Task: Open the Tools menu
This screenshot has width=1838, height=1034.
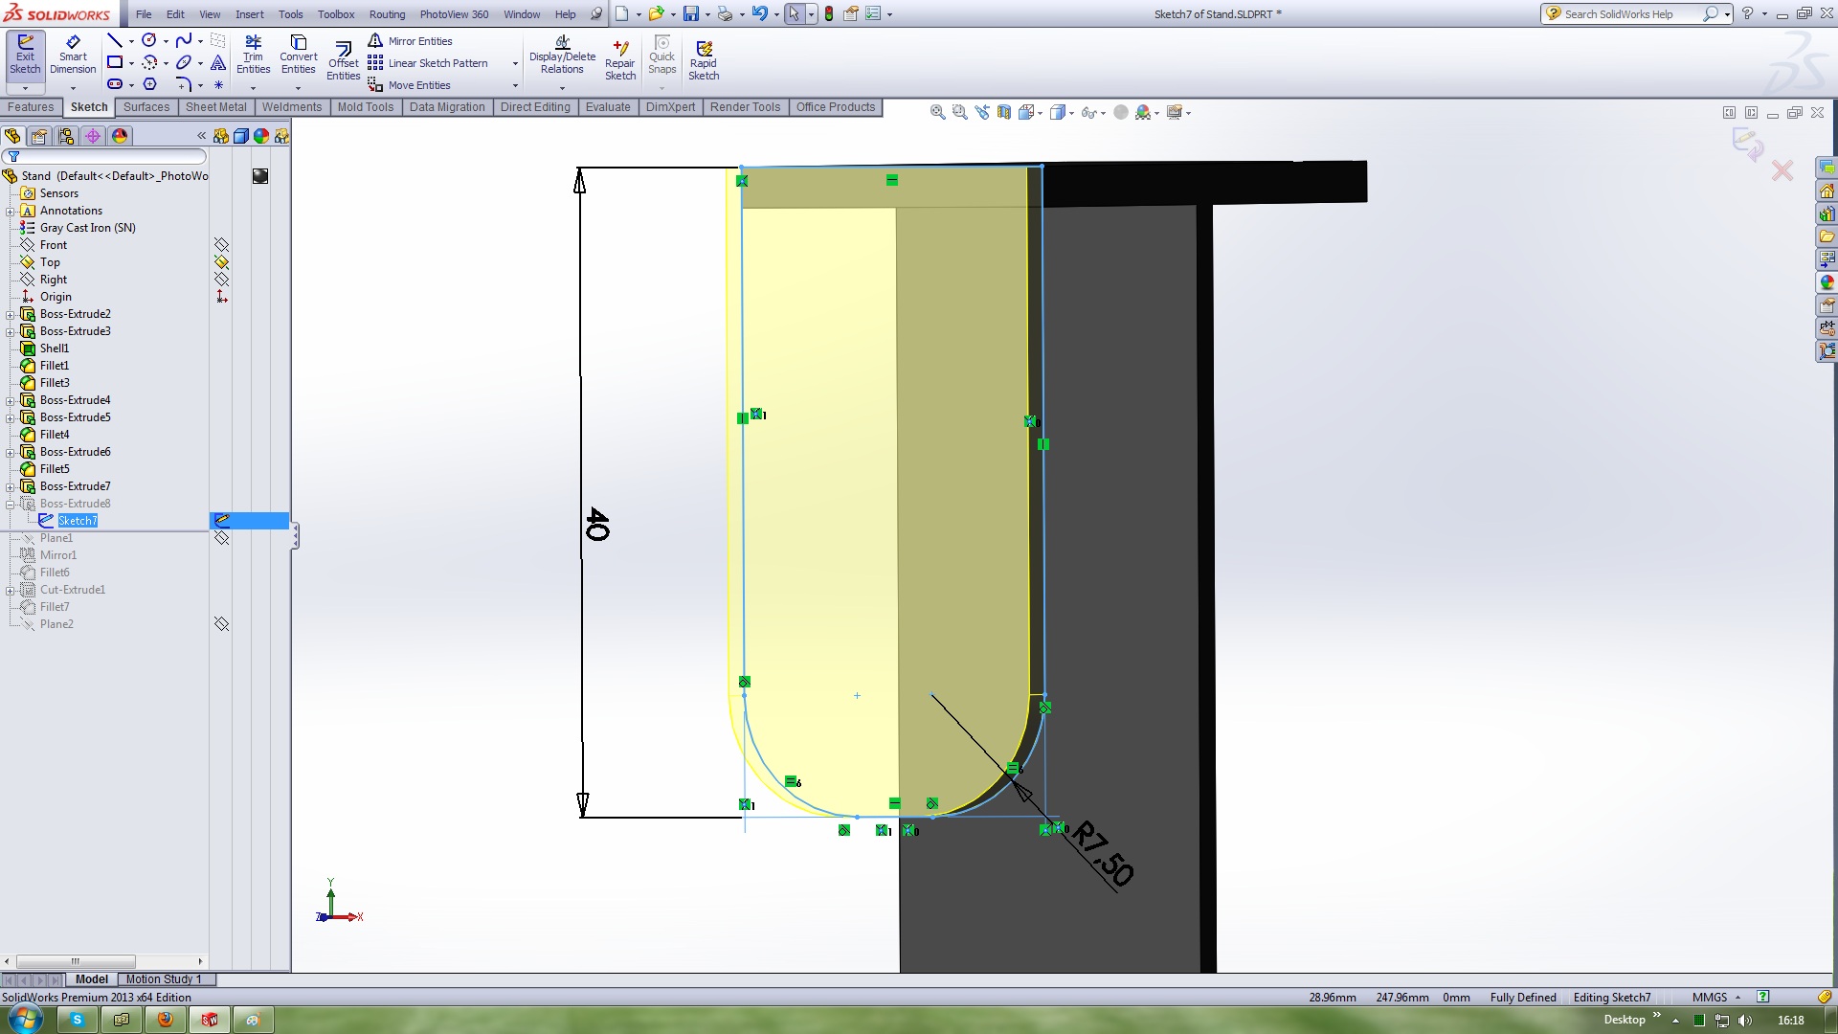Action: 290,14
